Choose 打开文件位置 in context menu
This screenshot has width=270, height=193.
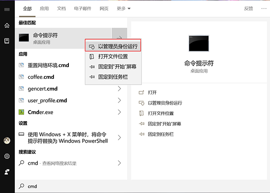pyautogui.click(x=113, y=57)
